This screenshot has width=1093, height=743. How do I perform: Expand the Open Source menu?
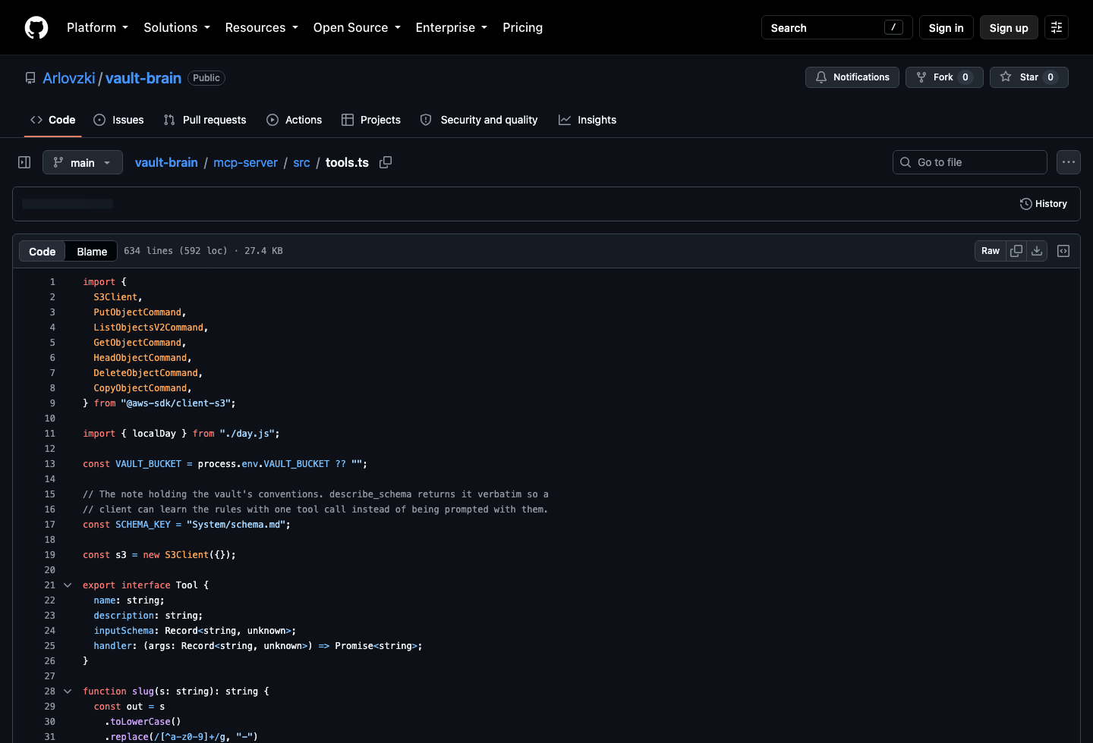coord(357,27)
